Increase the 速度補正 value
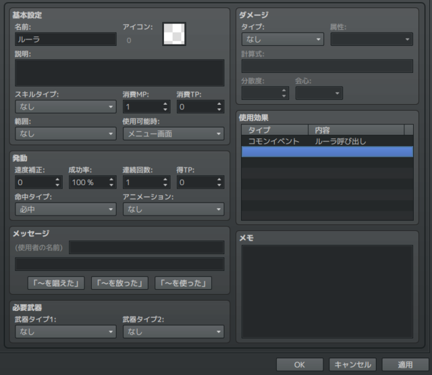Screen dimensions: 432x375 click(57, 180)
